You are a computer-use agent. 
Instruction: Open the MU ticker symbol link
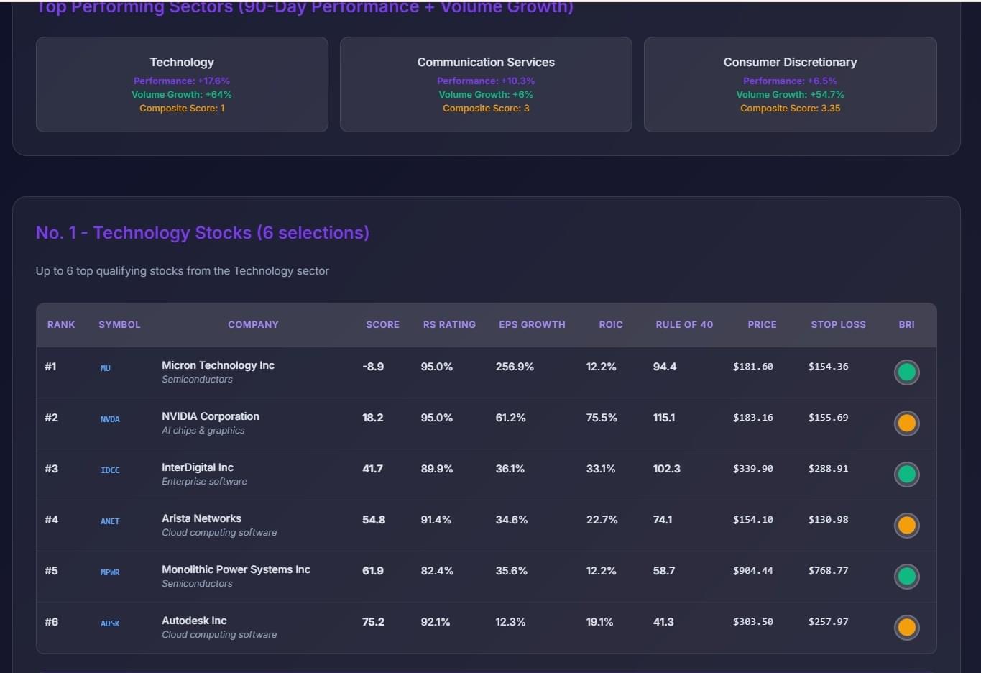(x=106, y=368)
